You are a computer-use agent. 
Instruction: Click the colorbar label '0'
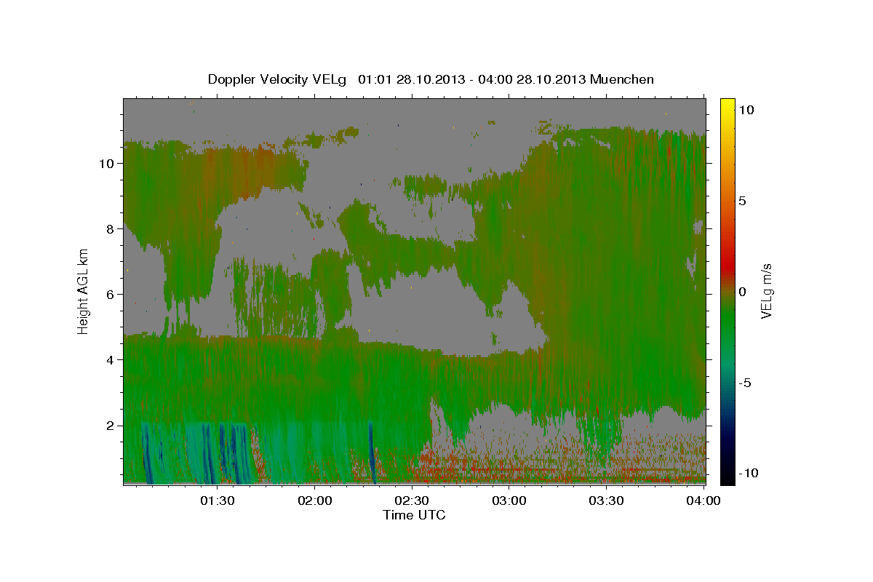point(742,292)
